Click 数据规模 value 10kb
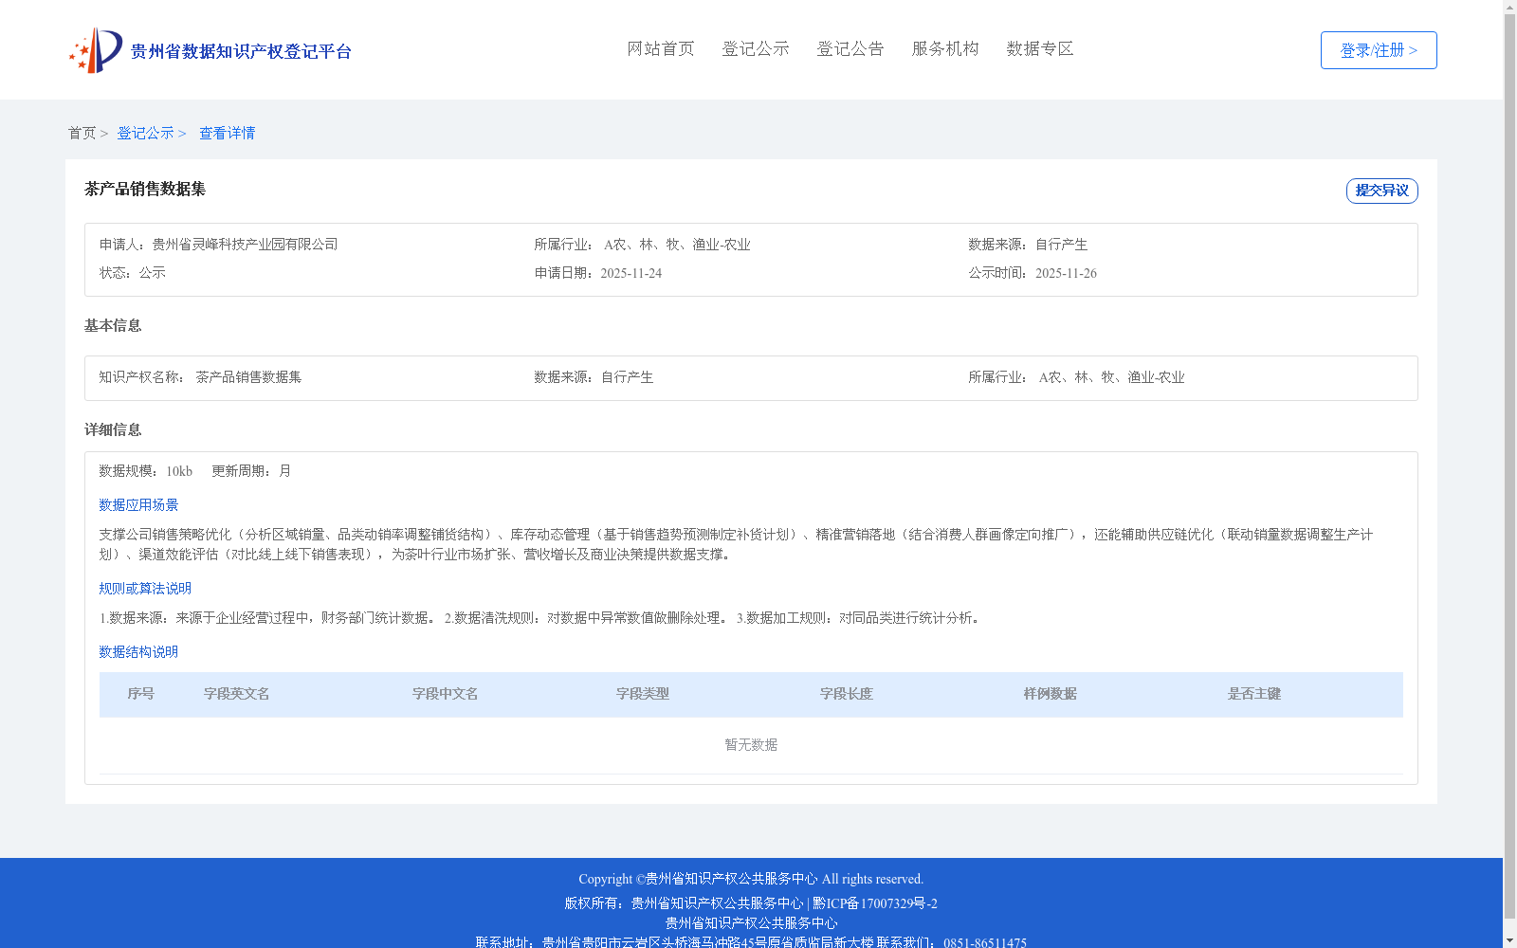 [x=179, y=471]
